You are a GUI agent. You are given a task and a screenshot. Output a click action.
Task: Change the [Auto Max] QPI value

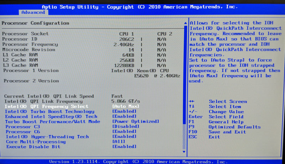126,106
